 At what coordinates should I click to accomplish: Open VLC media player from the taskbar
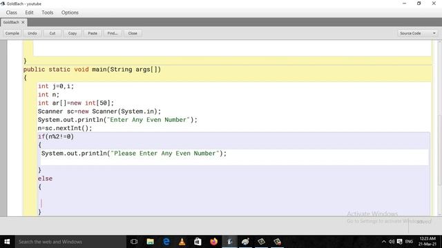[182, 242]
